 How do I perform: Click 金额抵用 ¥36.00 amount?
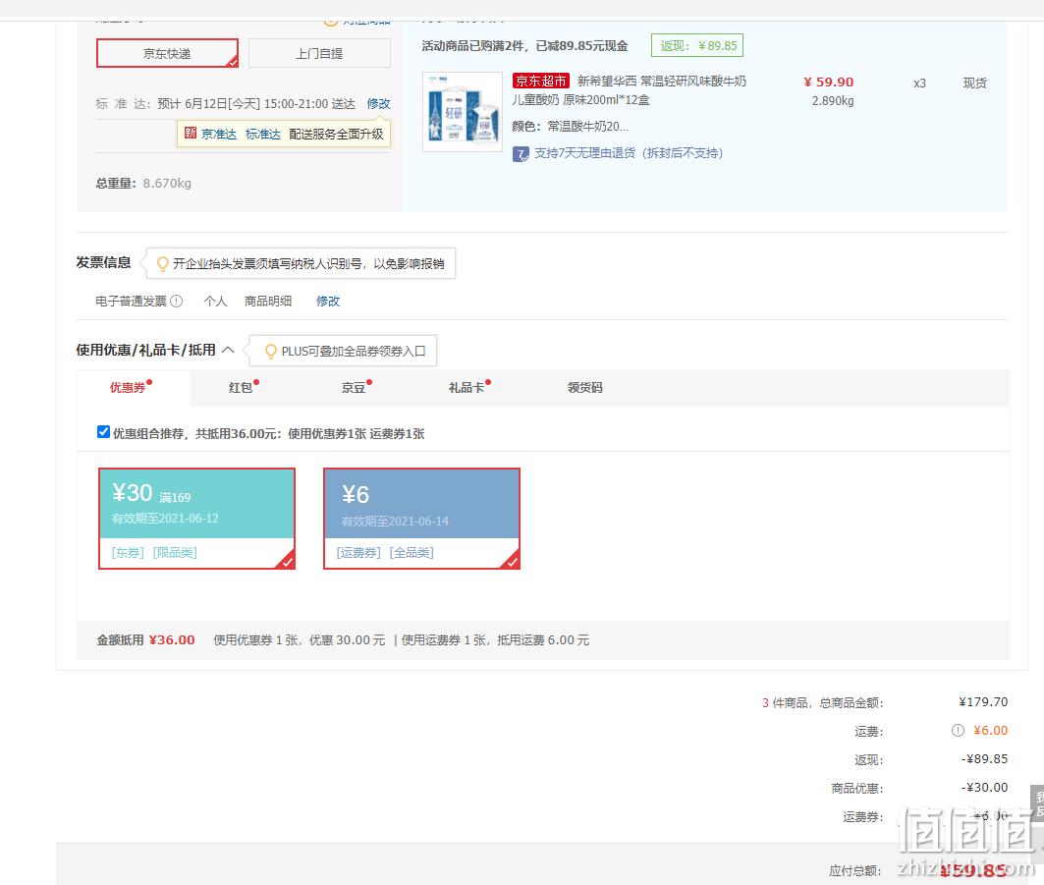(172, 640)
